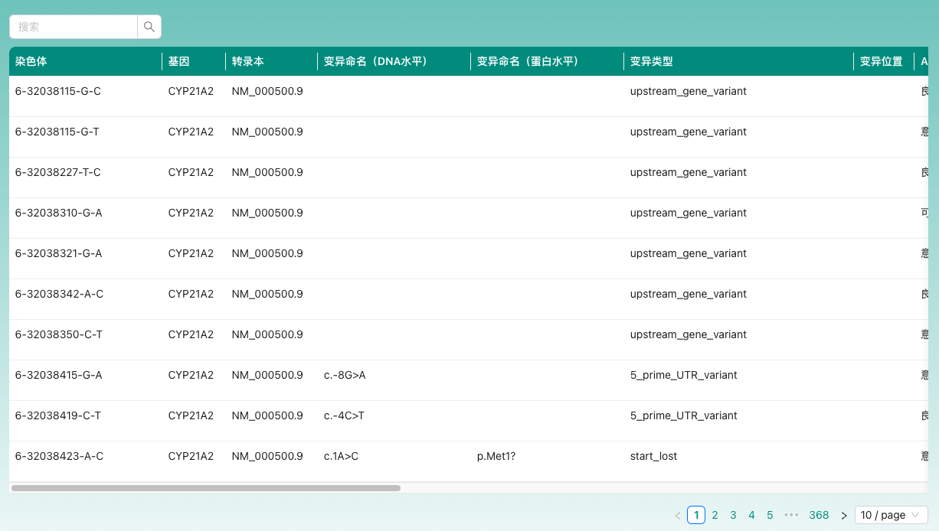939x531 pixels.
Task: Click the 染色体 column header
Action: point(31,62)
